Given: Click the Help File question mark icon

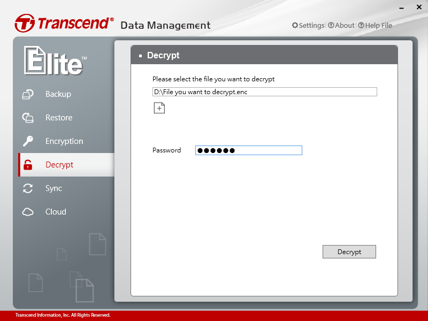Looking at the screenshot, I should [x=361, y=25].
